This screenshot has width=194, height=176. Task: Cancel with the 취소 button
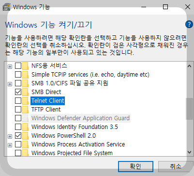[176, 166]
